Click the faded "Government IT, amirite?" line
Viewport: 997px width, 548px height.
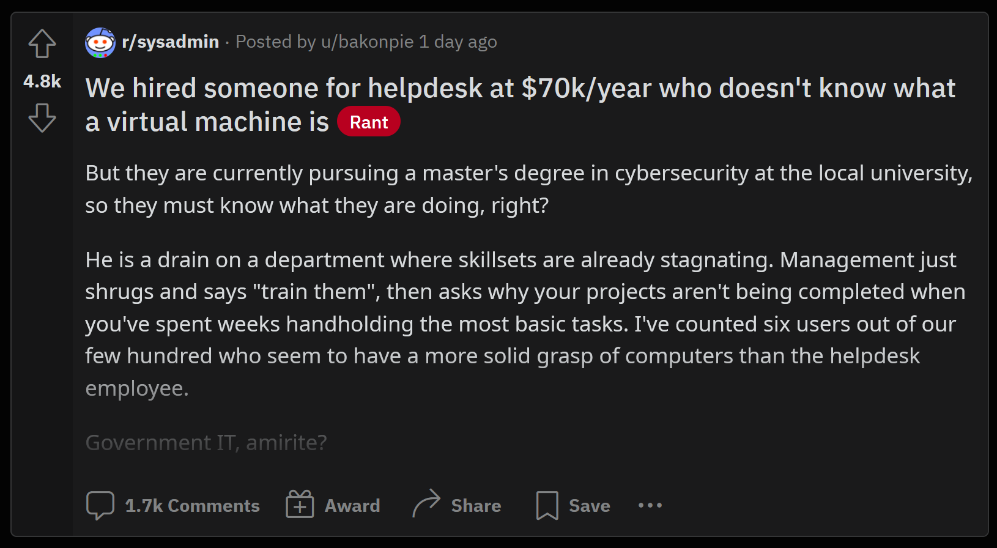(x=206, y=442)
